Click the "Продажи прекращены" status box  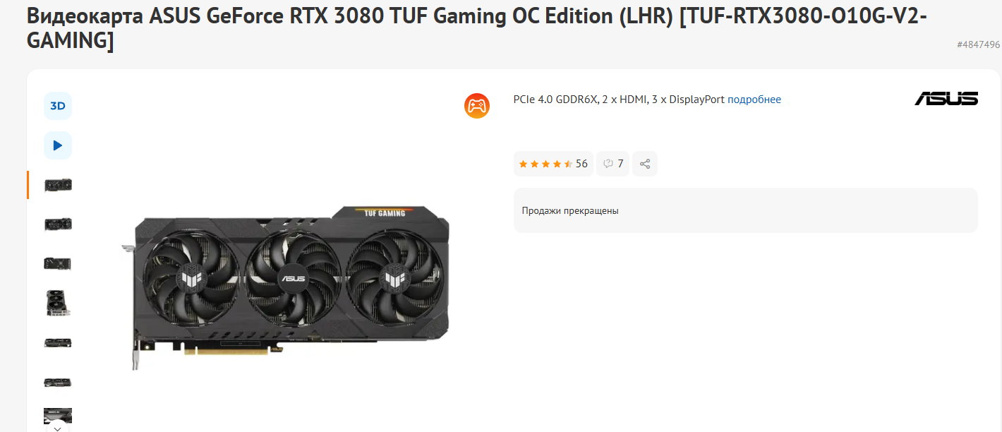point(746,210)
